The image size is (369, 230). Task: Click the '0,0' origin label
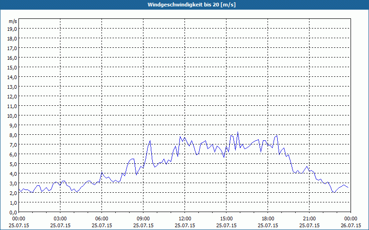(14, 213)
